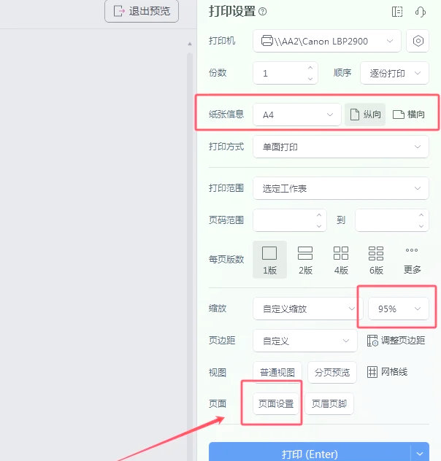Select 纵向 portrait orientation
The image size is (441, 461).
click(x=365, y=115)
